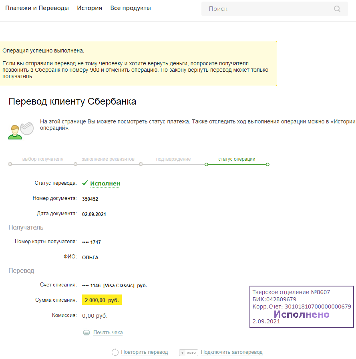The height and width of the screenshot is (359, 356).
Task: Open the Печать чека link
Action: [x=108, y=332]
